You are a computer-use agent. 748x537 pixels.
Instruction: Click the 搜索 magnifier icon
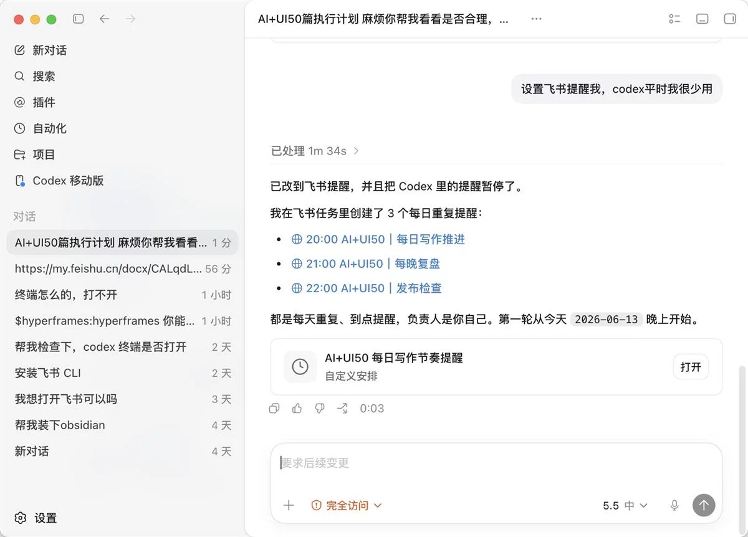pos(20,77)
